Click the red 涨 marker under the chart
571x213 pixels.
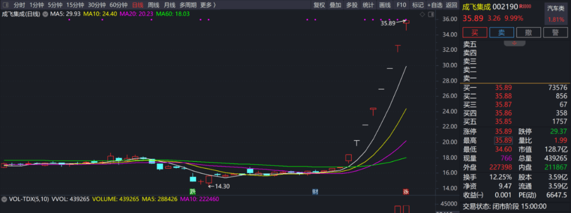(406, 191)
